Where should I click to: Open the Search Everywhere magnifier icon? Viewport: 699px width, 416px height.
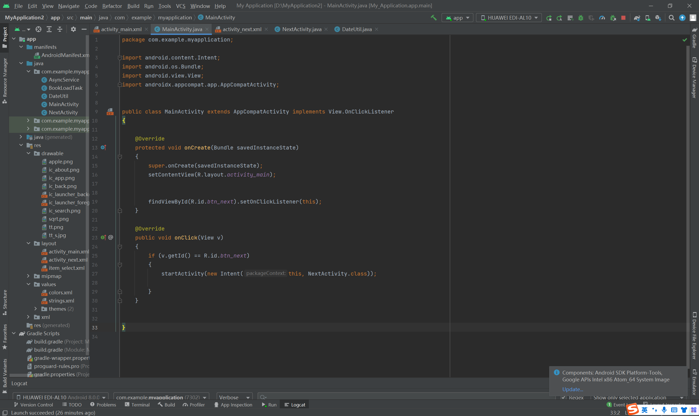(x=671, y=18)
